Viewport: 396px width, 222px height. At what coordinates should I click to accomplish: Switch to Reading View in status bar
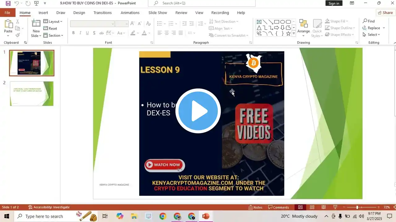point(324,207)
